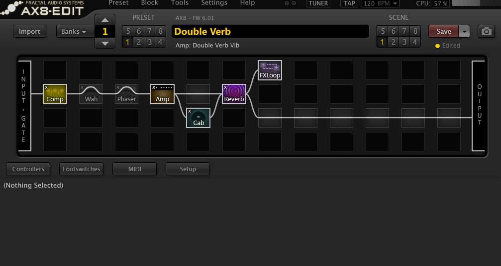Open the Help menu
This screenshot has width=501, height=266.
click(247, 3)
